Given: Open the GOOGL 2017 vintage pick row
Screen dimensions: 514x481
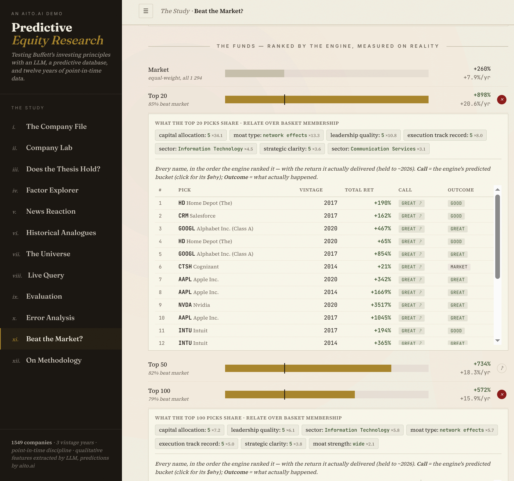Looking at the screenshot, I should click(324, 254).
